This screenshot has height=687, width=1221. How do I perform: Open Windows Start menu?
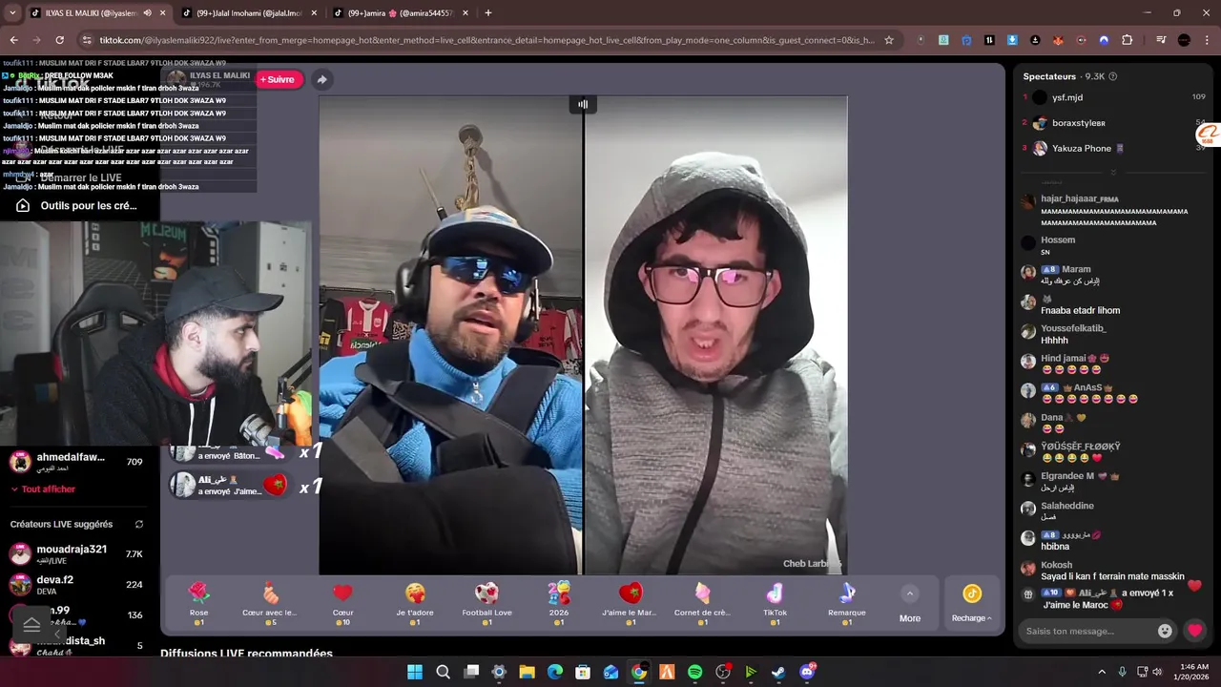pyautogui.click(x=415, y=672)
